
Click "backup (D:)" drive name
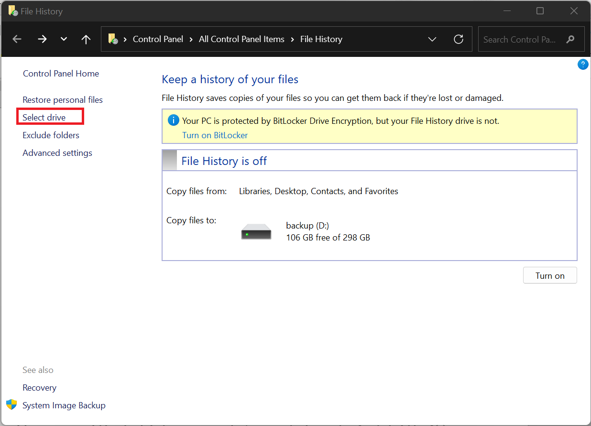click(307, 226)
